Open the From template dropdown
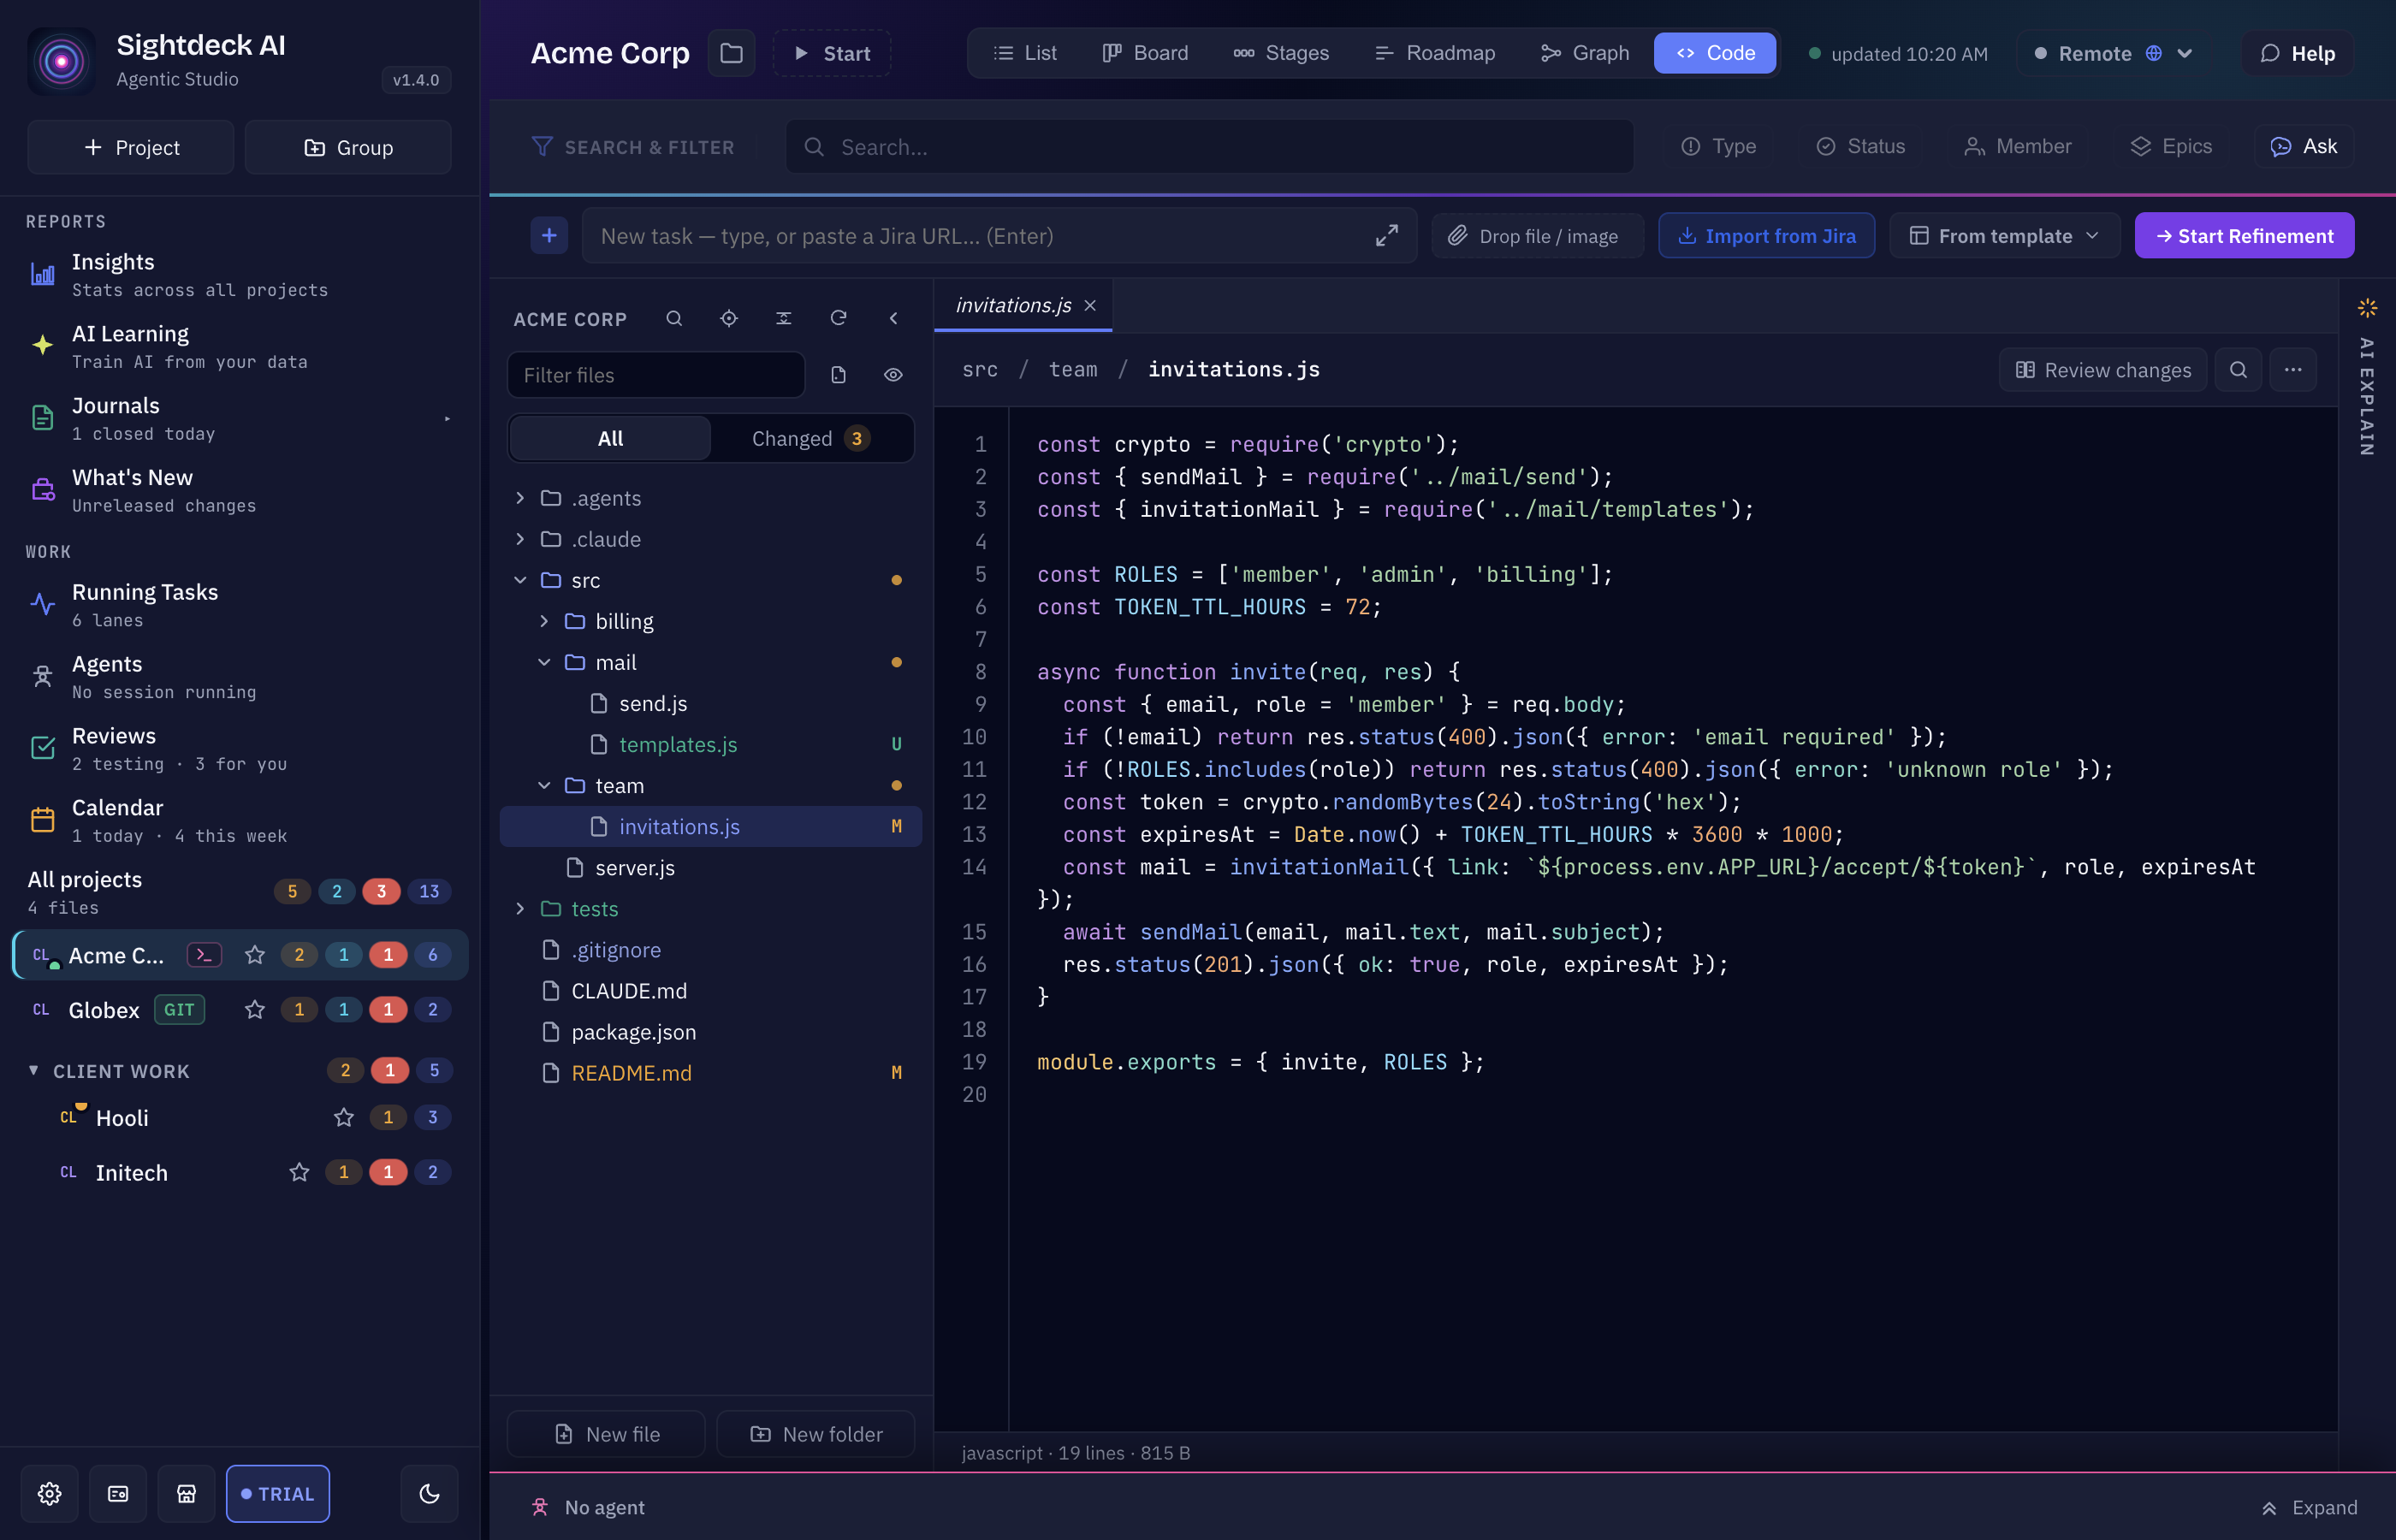 point(2004,236)
